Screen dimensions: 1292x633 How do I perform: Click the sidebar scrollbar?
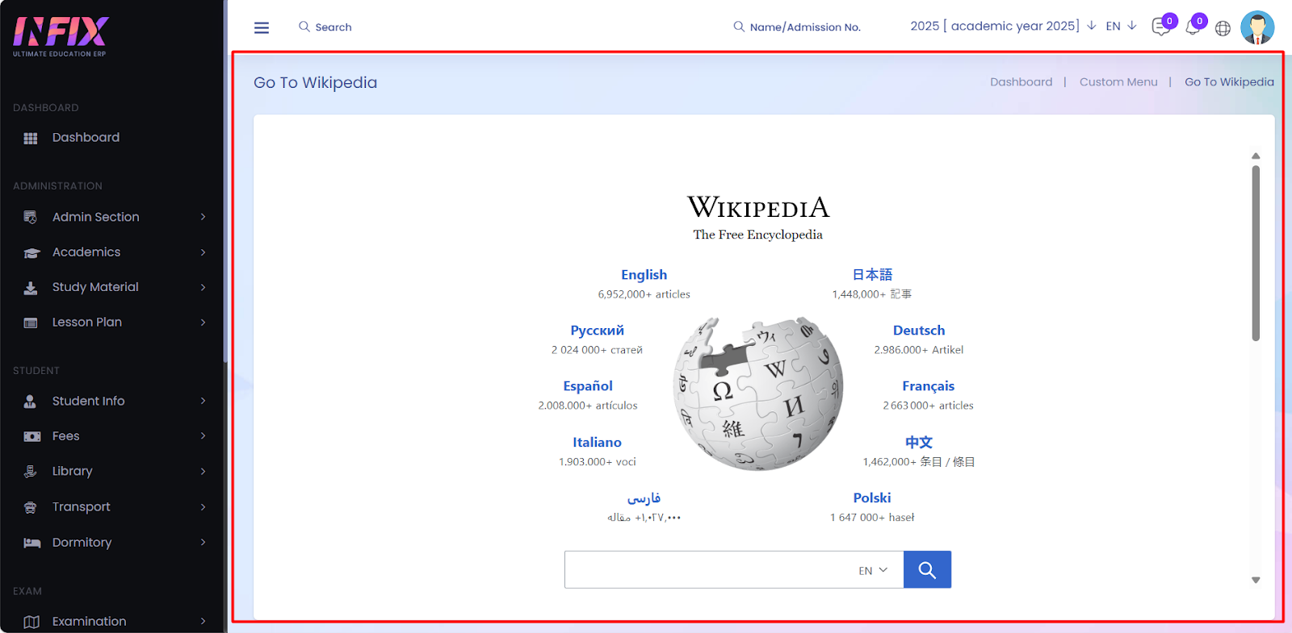pos(225,181)
